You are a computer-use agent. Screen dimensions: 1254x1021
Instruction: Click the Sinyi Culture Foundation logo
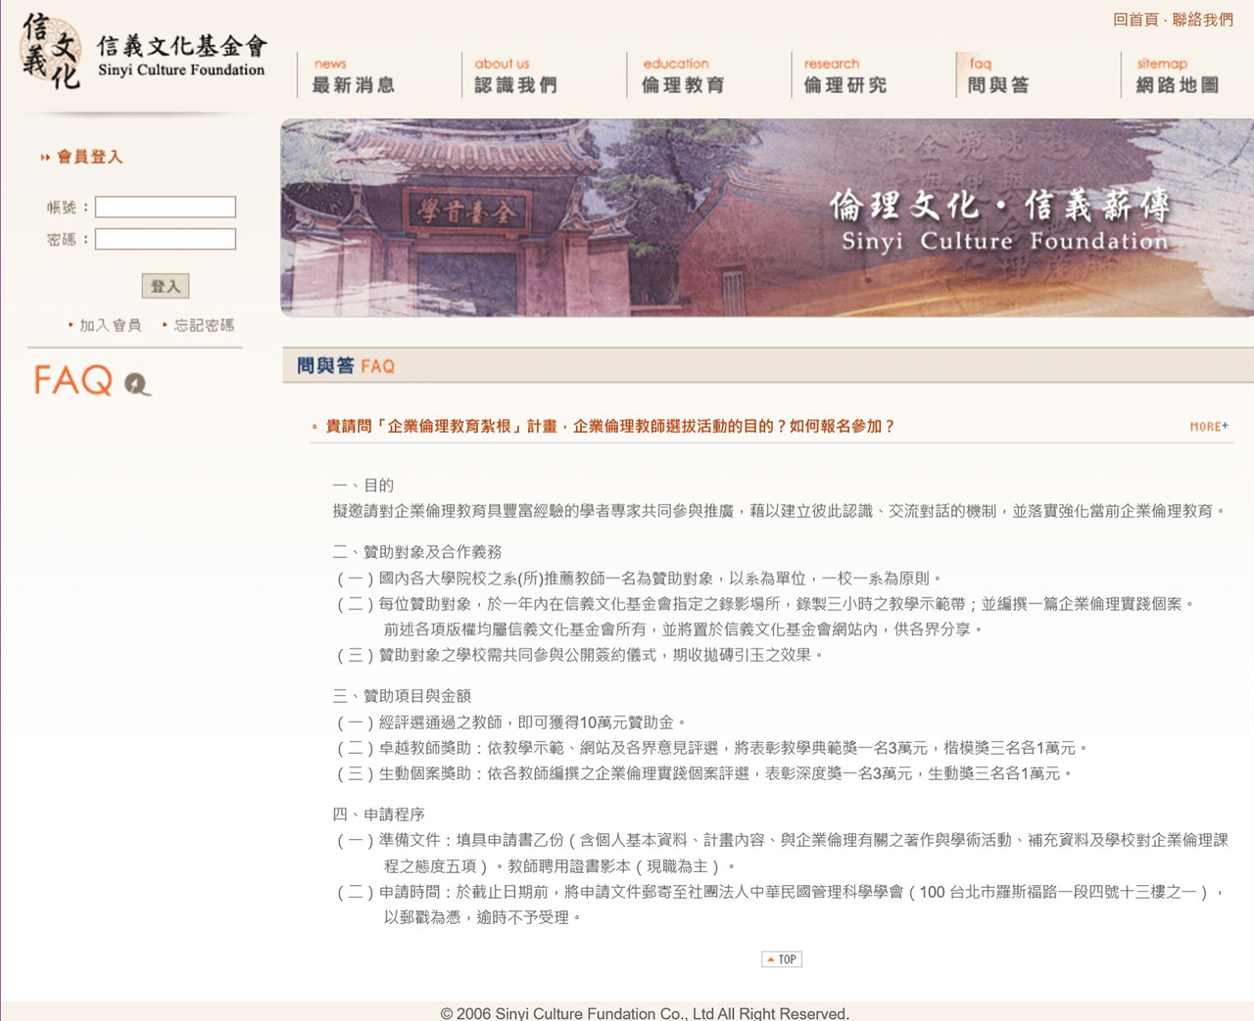coord(143,51)
